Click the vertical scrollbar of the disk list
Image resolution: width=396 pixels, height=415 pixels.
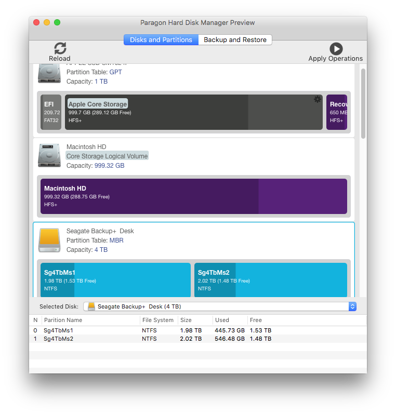363,103
